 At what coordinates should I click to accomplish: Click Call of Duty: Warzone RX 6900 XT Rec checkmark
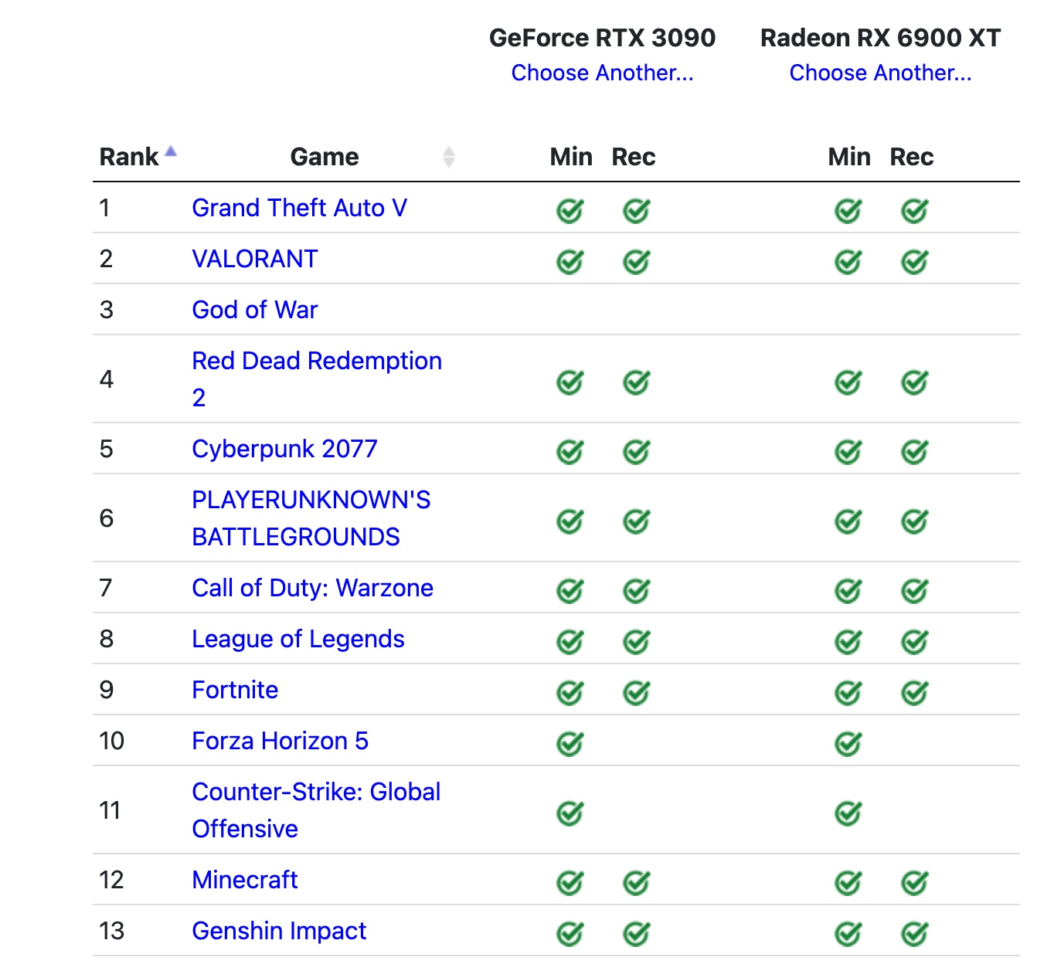pyautogui.click(x=915, y=590)
